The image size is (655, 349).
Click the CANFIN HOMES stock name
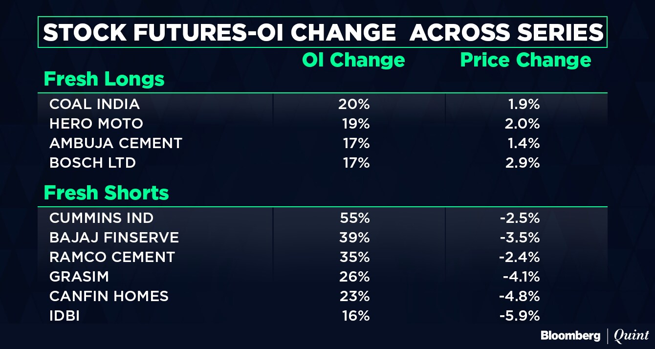109,296
